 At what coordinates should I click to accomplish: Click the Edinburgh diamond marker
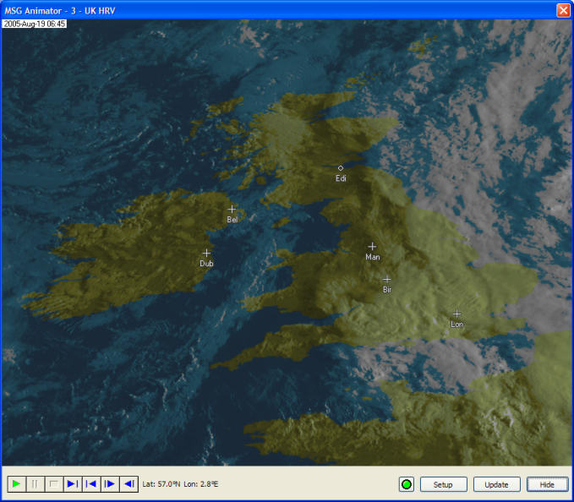[x=341, y=168]
